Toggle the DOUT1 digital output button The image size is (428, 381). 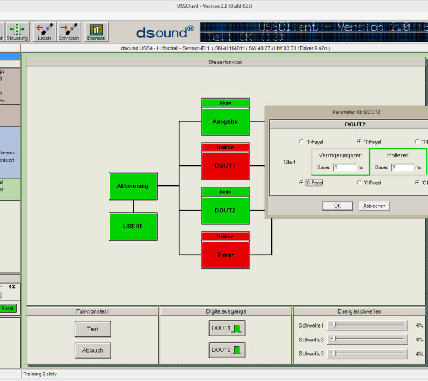click(x=227, y=329)
